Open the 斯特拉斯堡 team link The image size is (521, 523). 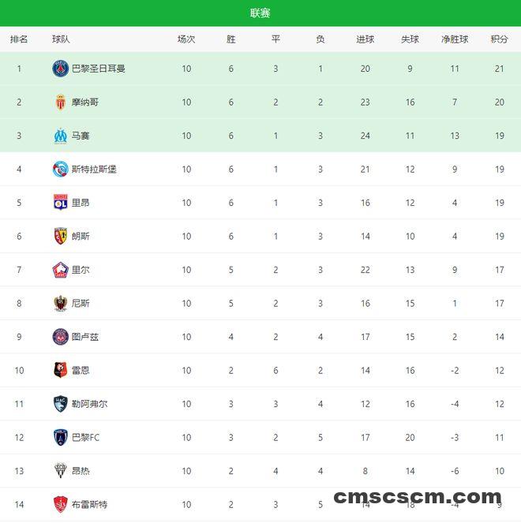(94, 169)
